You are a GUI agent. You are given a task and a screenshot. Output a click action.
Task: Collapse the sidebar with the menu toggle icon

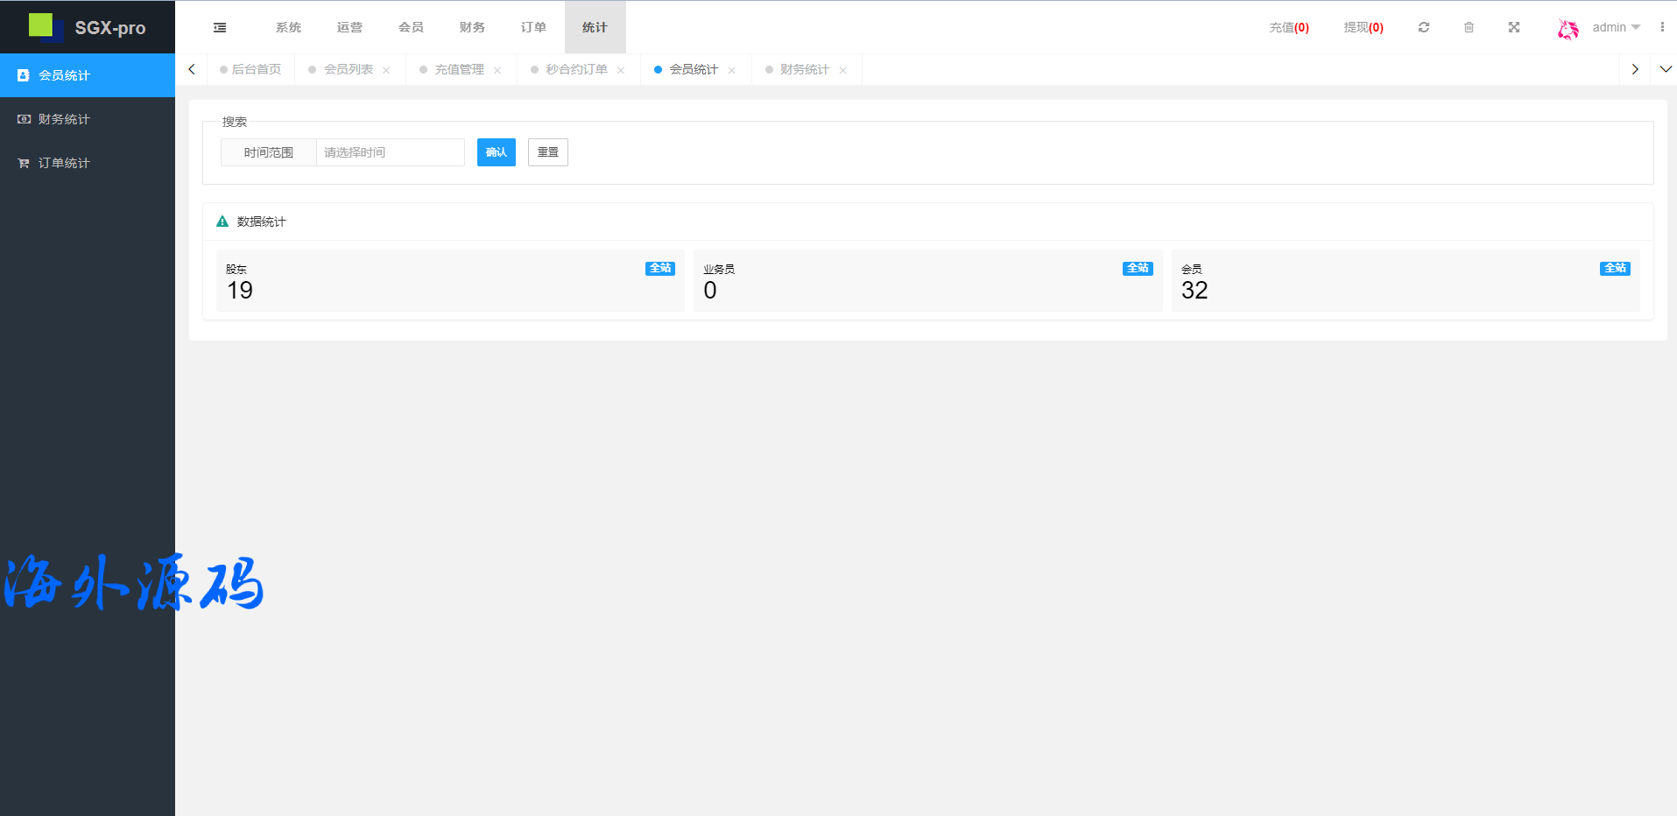click(220, 28)
